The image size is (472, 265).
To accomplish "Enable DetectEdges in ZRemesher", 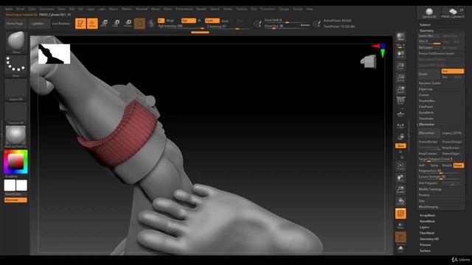I will pos(451,154).
